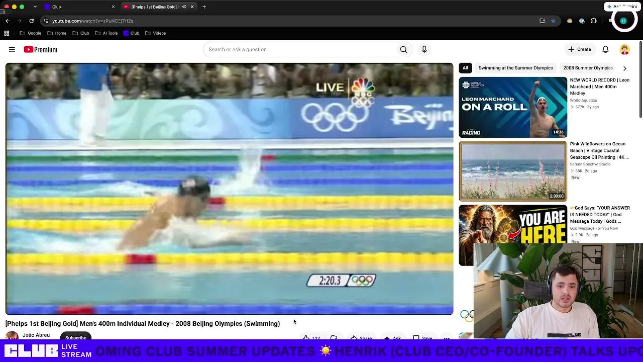Open the Chrome profile avatar H
The width and height of the screenshot is (643, 362).
point(623,21)
